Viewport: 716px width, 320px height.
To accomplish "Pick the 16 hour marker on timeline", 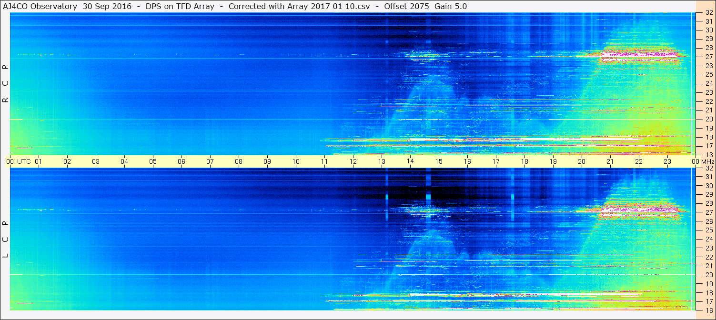I will coord(467,161).
